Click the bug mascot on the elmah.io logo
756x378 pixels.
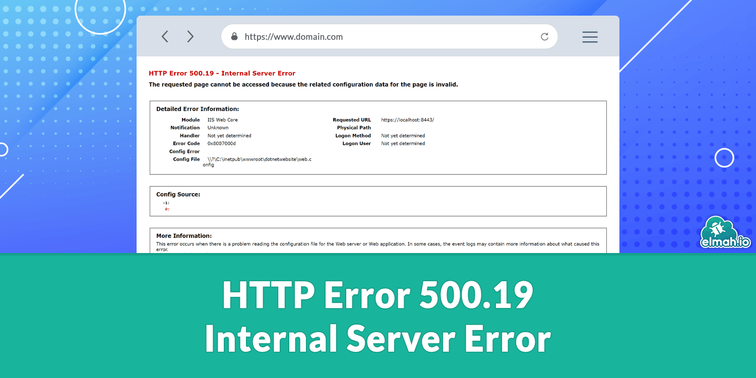click(x=716, y=228)
